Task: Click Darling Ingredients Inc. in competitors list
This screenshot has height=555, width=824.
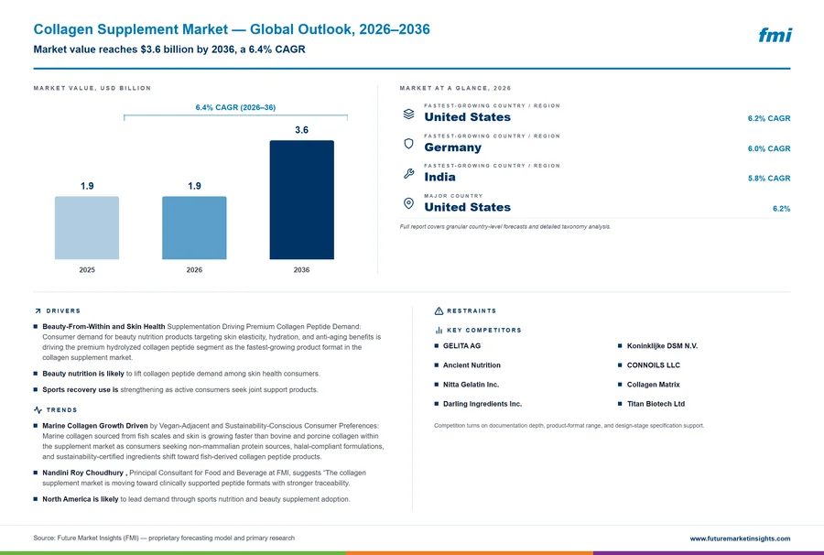Action: pyautogui.click(x=482, y=404)
